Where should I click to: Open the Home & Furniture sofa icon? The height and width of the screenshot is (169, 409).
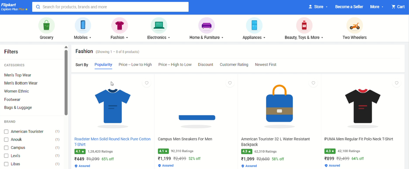(x=206, y=26)
